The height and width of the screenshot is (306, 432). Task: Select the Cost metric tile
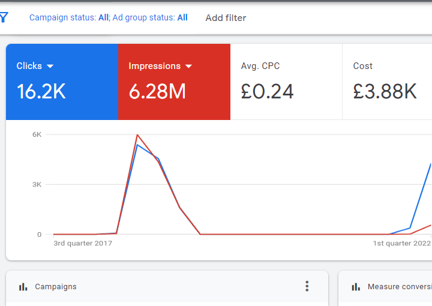[387, 82]
